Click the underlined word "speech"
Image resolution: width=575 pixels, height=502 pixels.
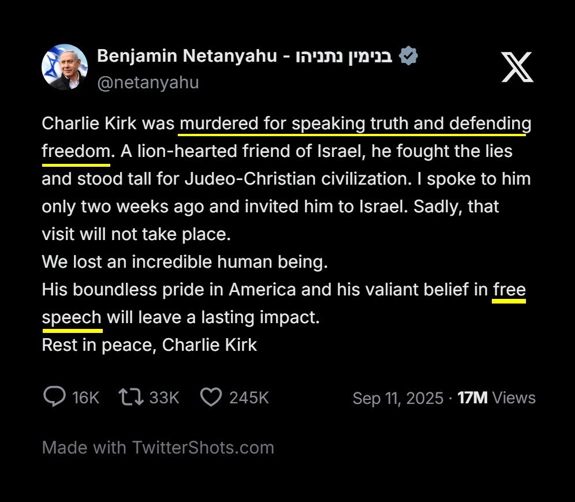(72, 317)
